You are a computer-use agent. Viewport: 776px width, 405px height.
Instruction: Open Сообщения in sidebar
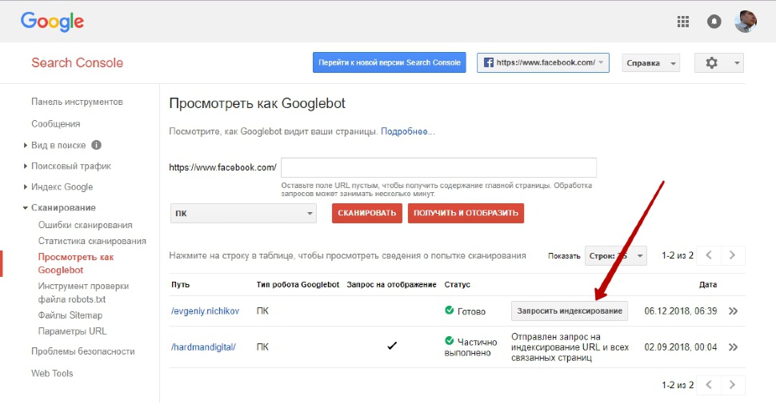(x=55, y=124)
